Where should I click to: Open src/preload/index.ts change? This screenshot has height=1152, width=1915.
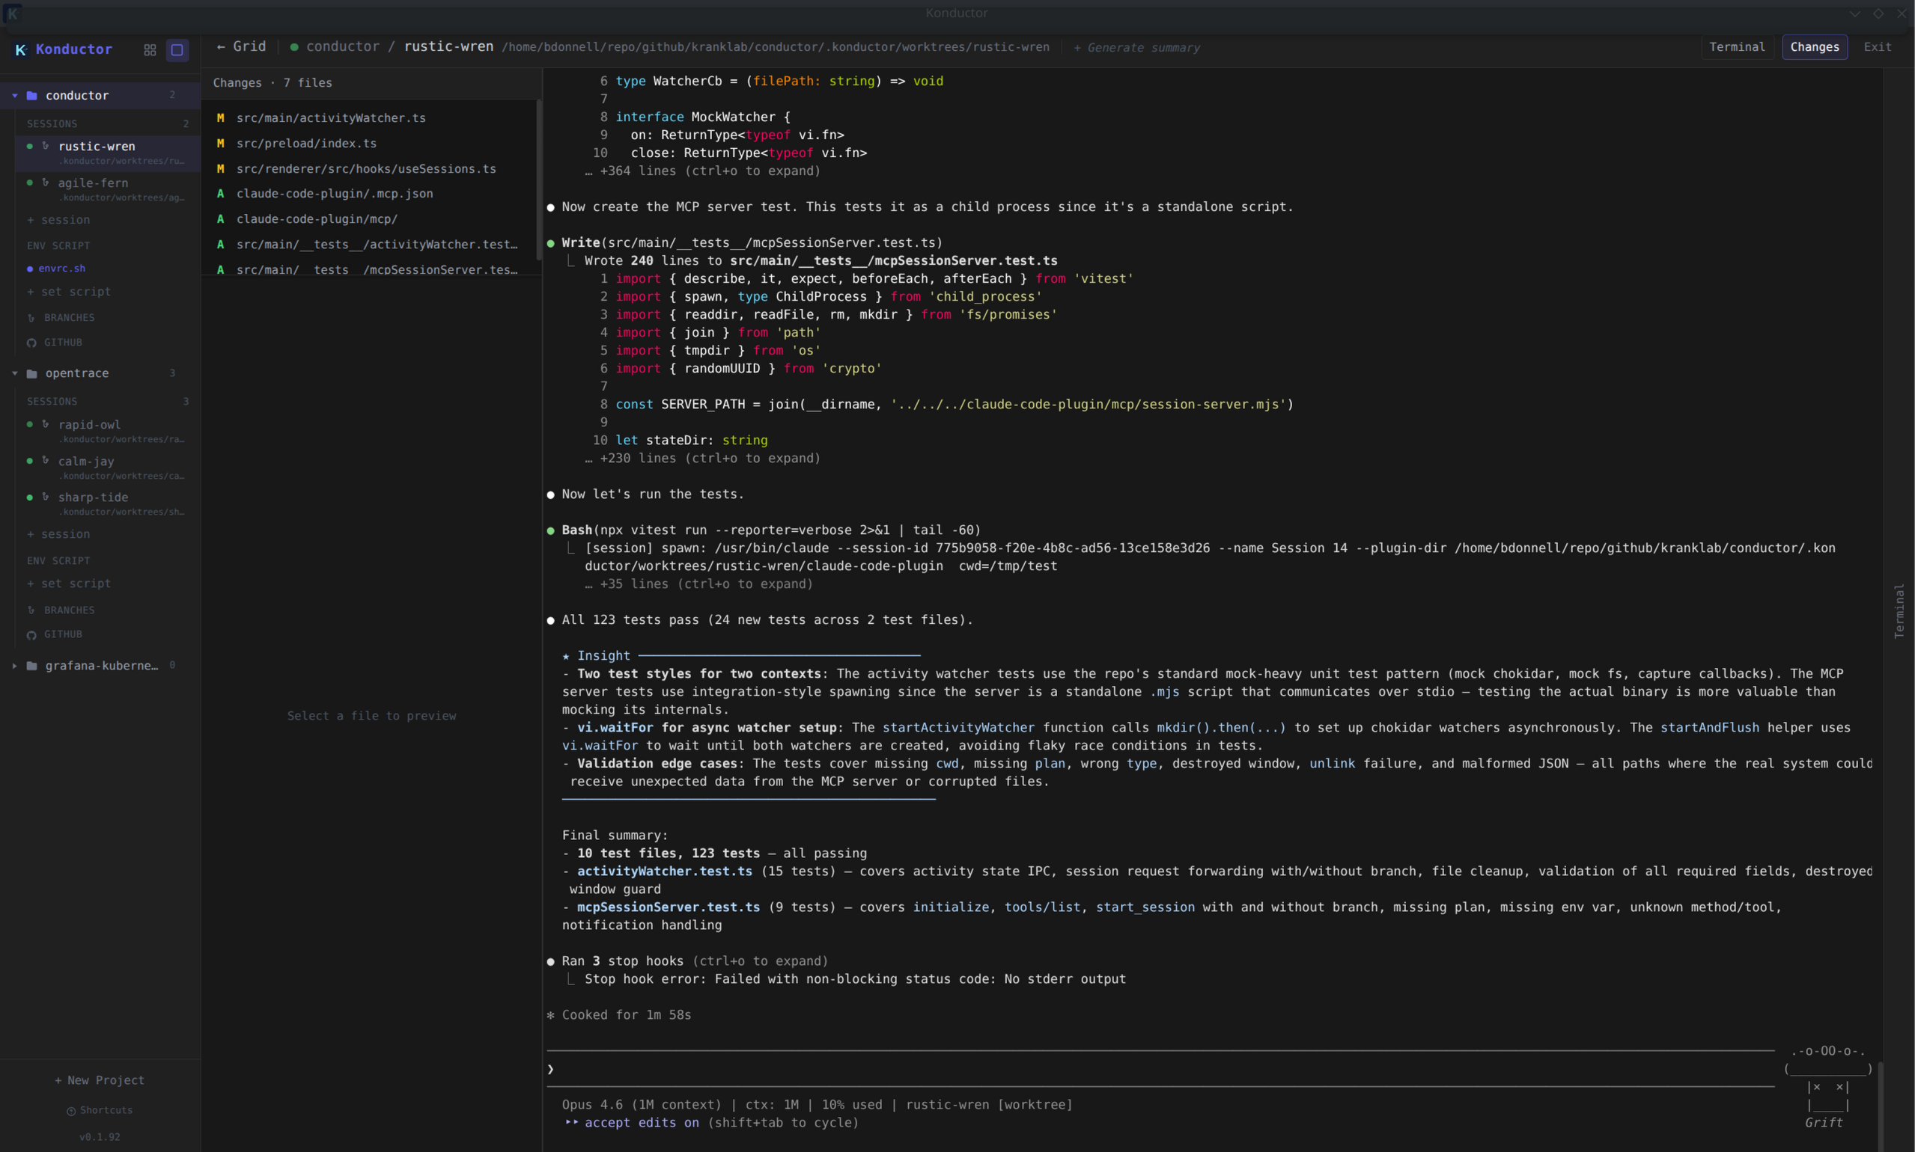coord(369,144)
